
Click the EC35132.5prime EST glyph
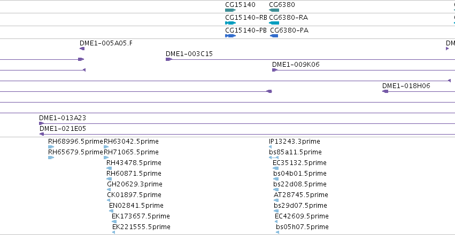(276, 168)
